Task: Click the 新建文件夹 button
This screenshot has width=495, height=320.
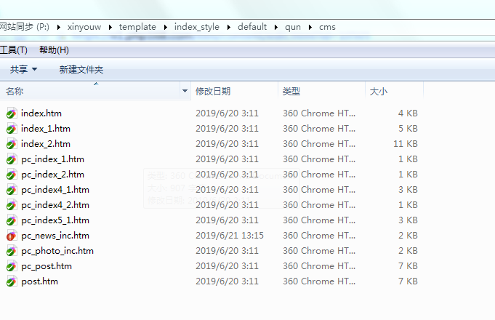Action: click(81, 70)
